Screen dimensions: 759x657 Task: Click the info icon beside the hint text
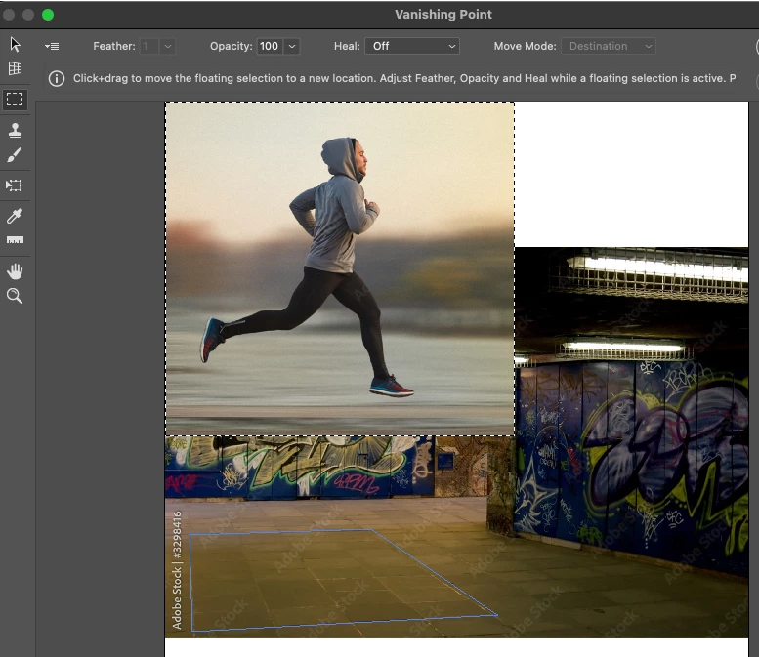click(57, 78)
